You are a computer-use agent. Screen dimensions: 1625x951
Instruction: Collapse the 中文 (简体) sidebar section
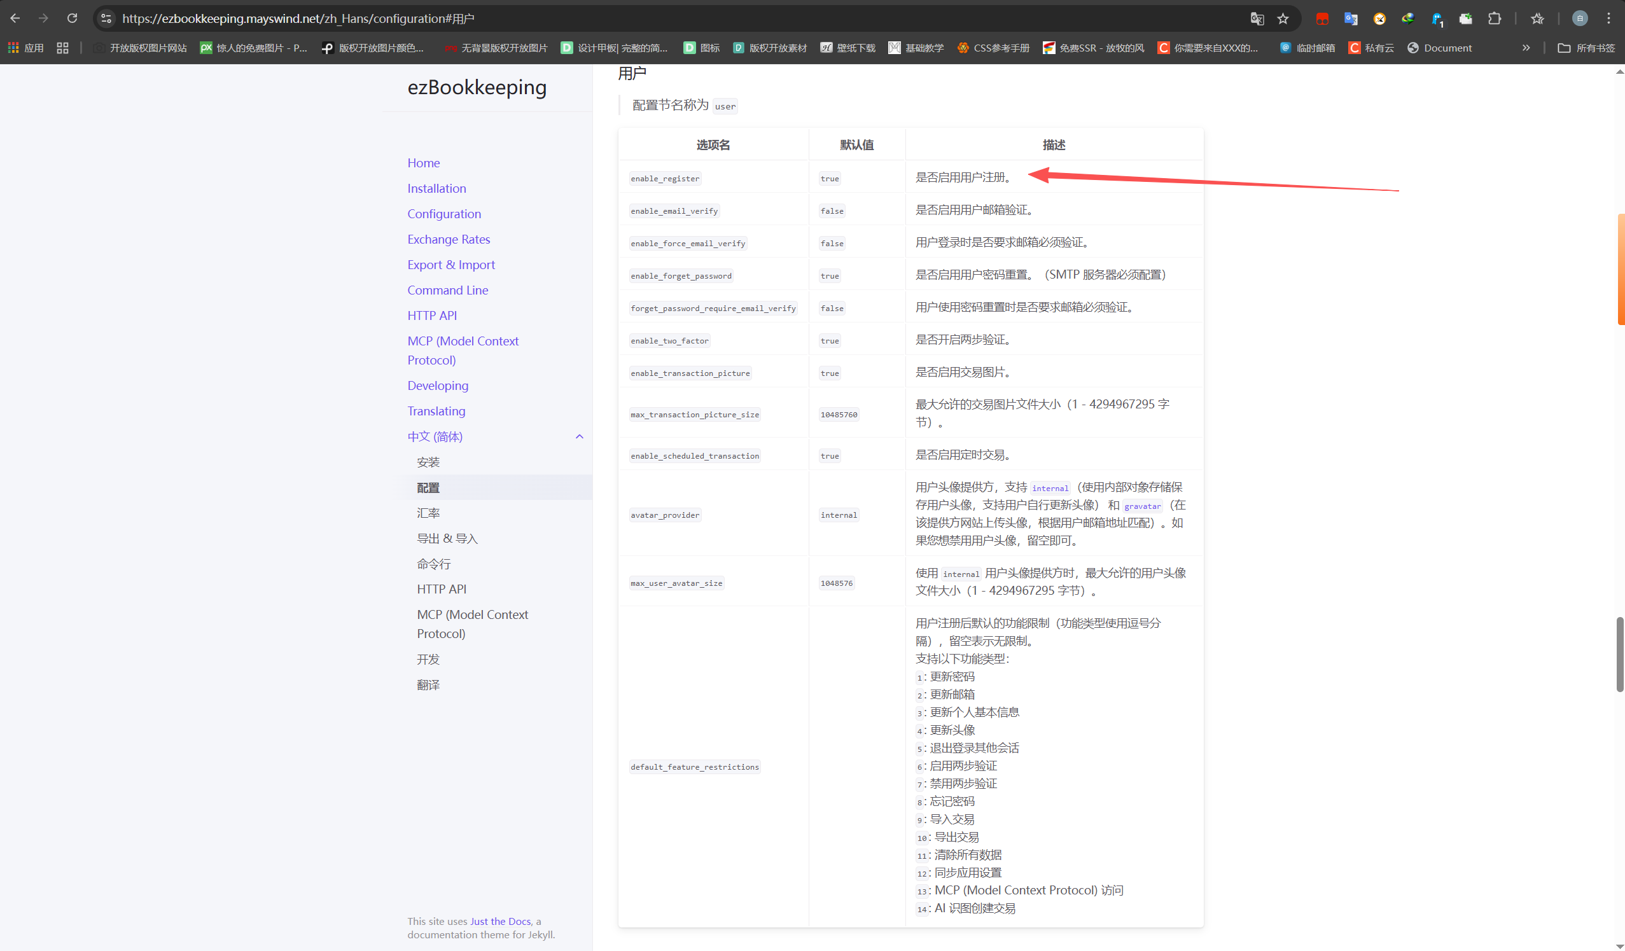point(579,436)
